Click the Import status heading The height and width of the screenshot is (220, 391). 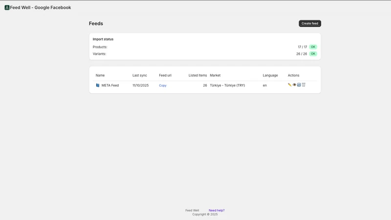tap(103, 39)
